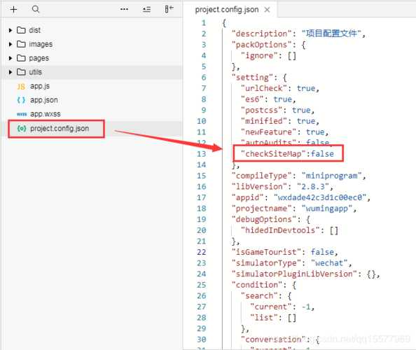Open the app.wxss file
Image resolution: width=416 pixels, height=350 pixels.
pyautogui.click(x=46, y=114)
